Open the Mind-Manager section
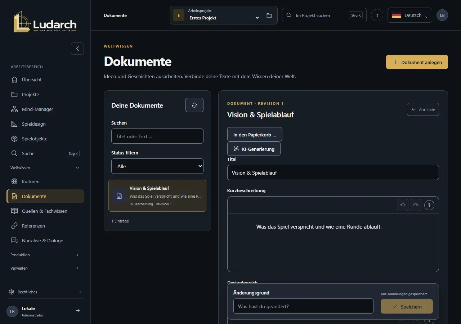Image resolution: width=461 pixels, height=324 pixels. pos(45,109)
